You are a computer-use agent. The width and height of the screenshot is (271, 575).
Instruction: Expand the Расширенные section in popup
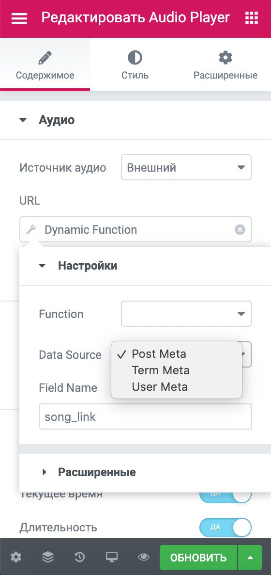(97, 472)
